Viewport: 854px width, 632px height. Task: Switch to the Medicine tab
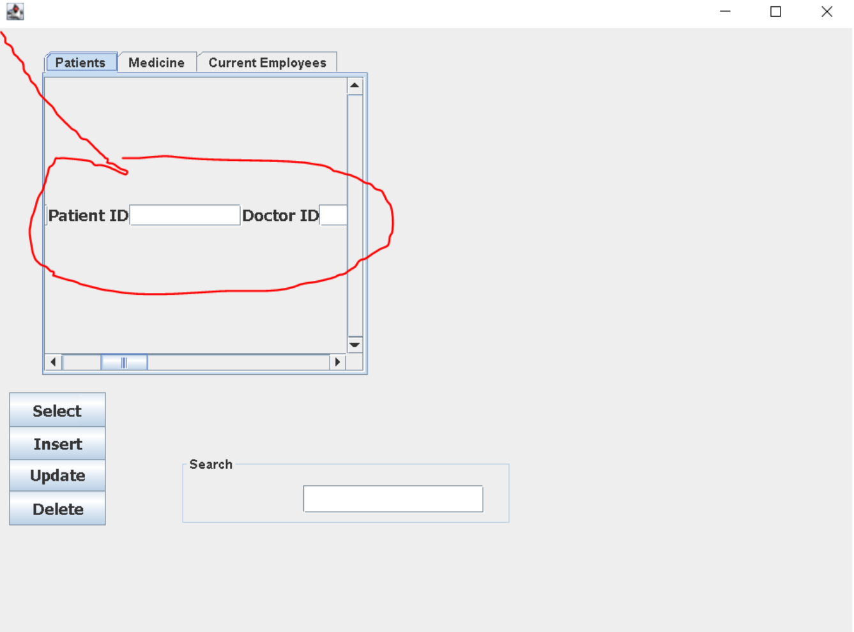click(157, 62)
